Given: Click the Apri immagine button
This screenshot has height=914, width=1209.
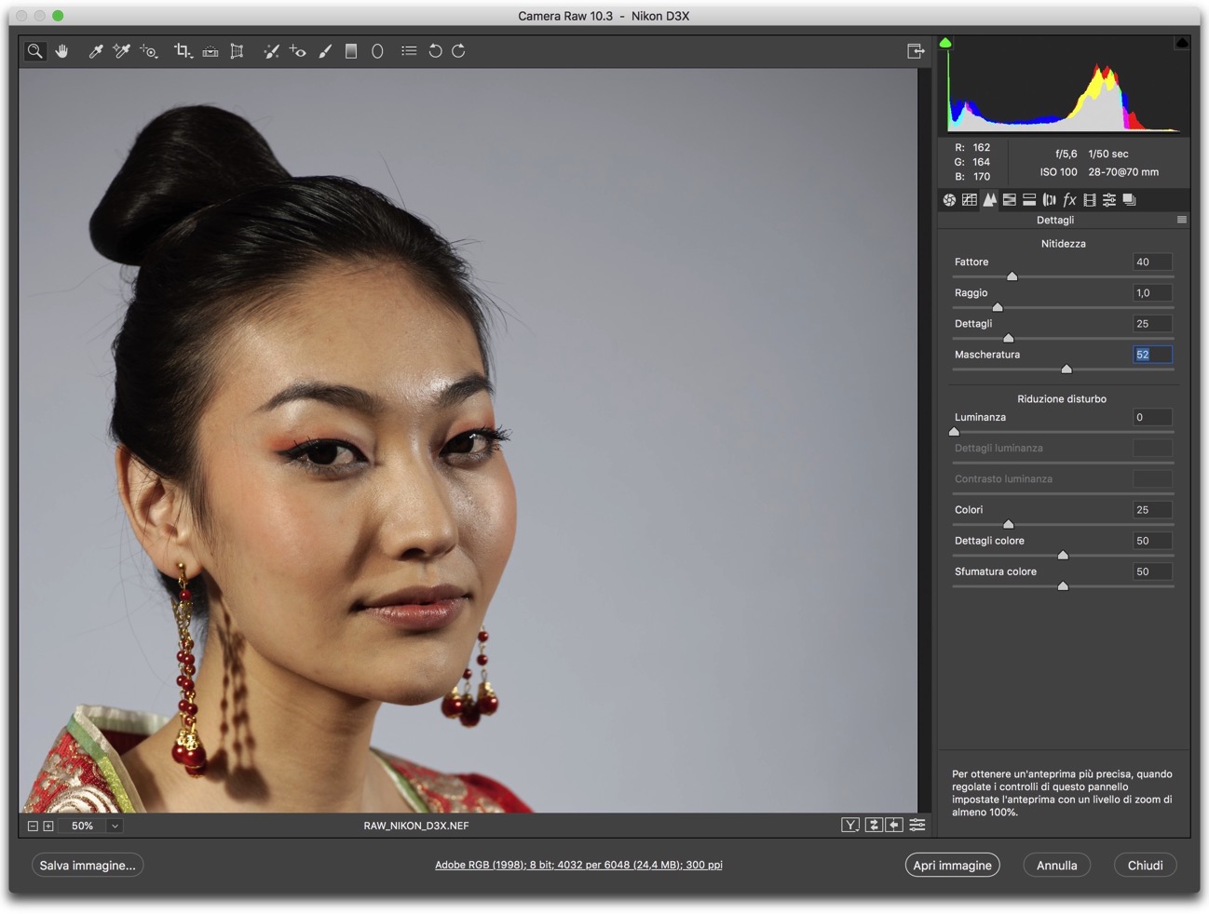Looking at the screenshot, I should 952,865.
